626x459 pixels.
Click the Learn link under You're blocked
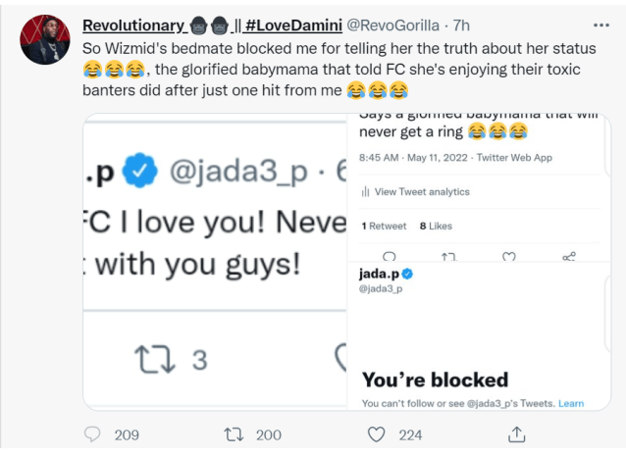point(571,403)
